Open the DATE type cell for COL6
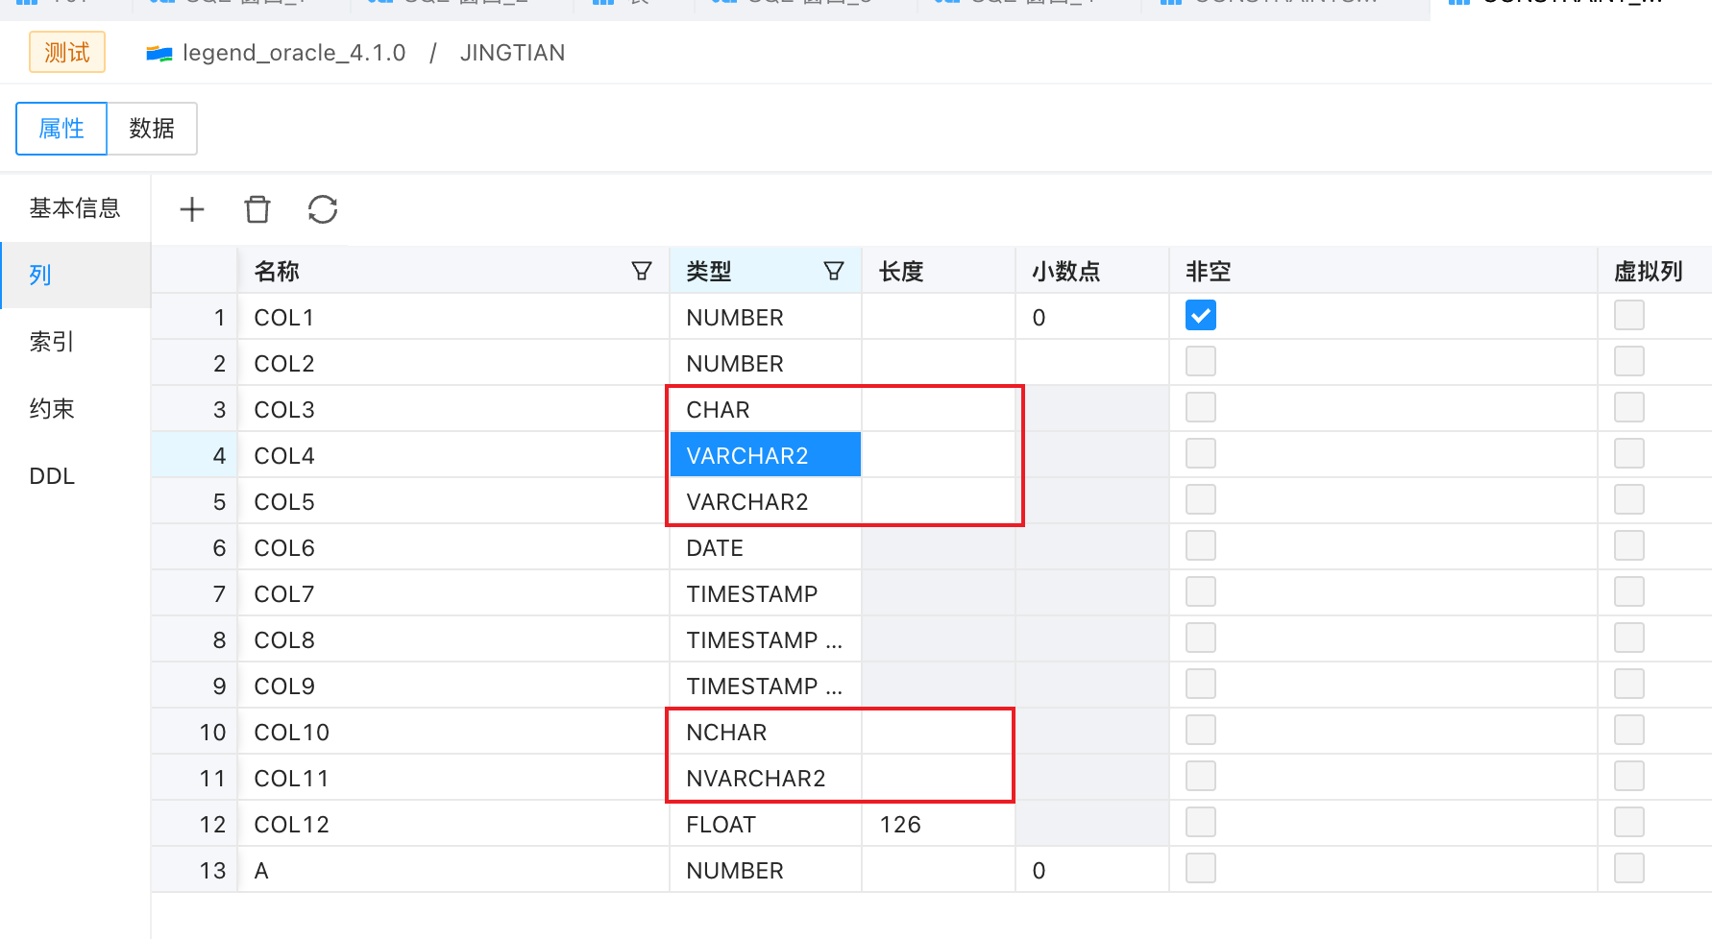This screenshot has width=1712, height=939. tap(765, 547)
